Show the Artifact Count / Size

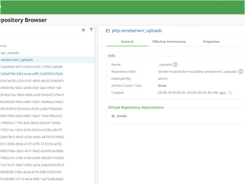162,85
